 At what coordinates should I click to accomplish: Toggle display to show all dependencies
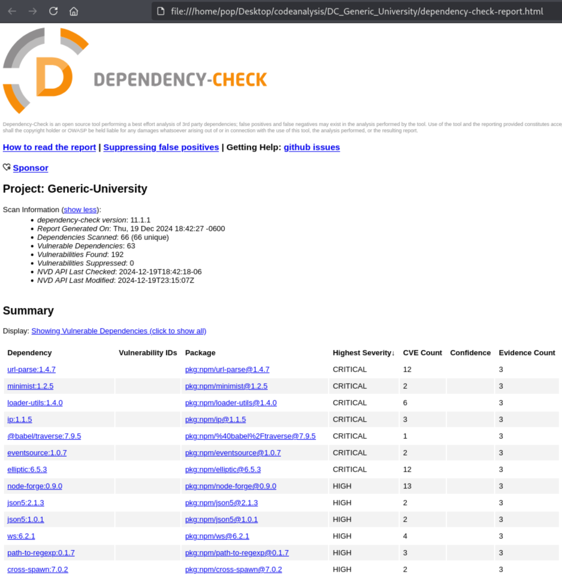(x=119, y=331)
